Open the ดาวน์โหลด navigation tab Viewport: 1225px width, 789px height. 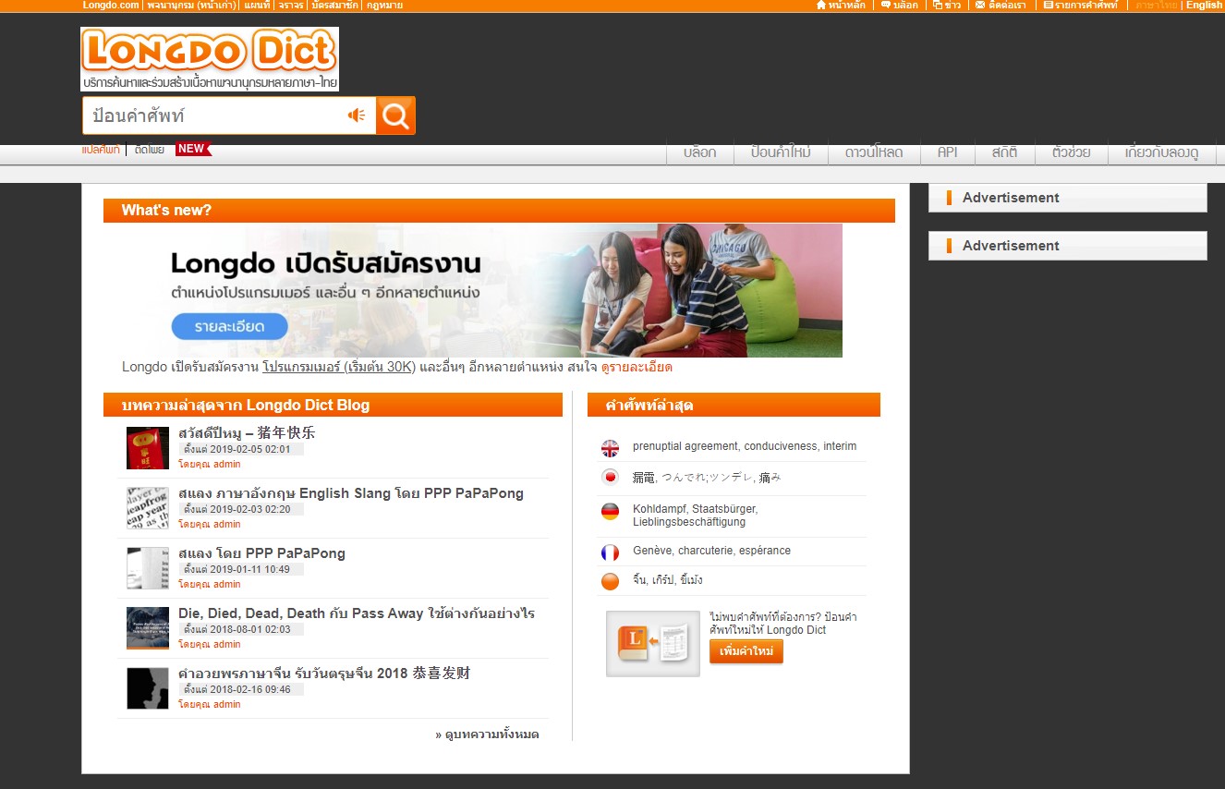[x=874, y=152]
